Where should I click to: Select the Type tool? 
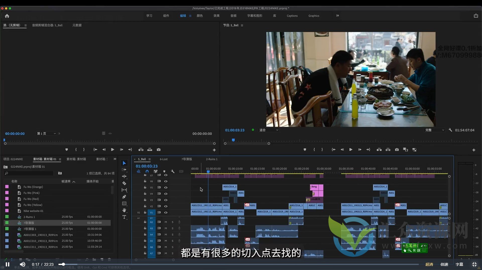(x=124, y=217)
